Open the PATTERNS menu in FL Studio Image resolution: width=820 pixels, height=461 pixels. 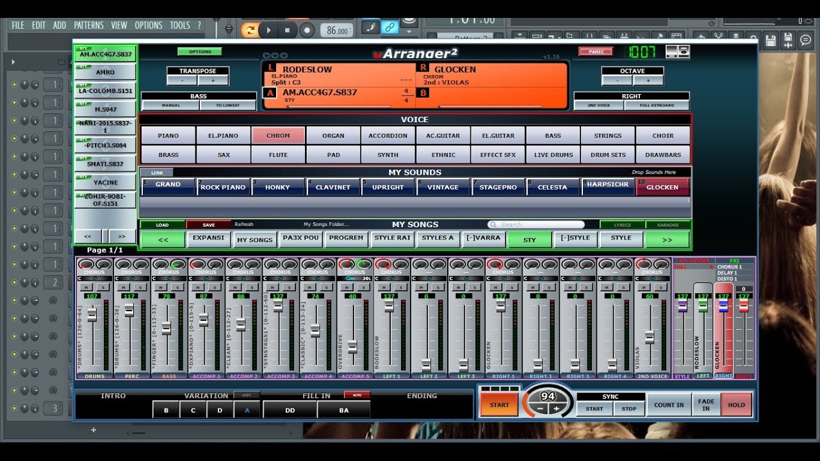pos(88,26)
